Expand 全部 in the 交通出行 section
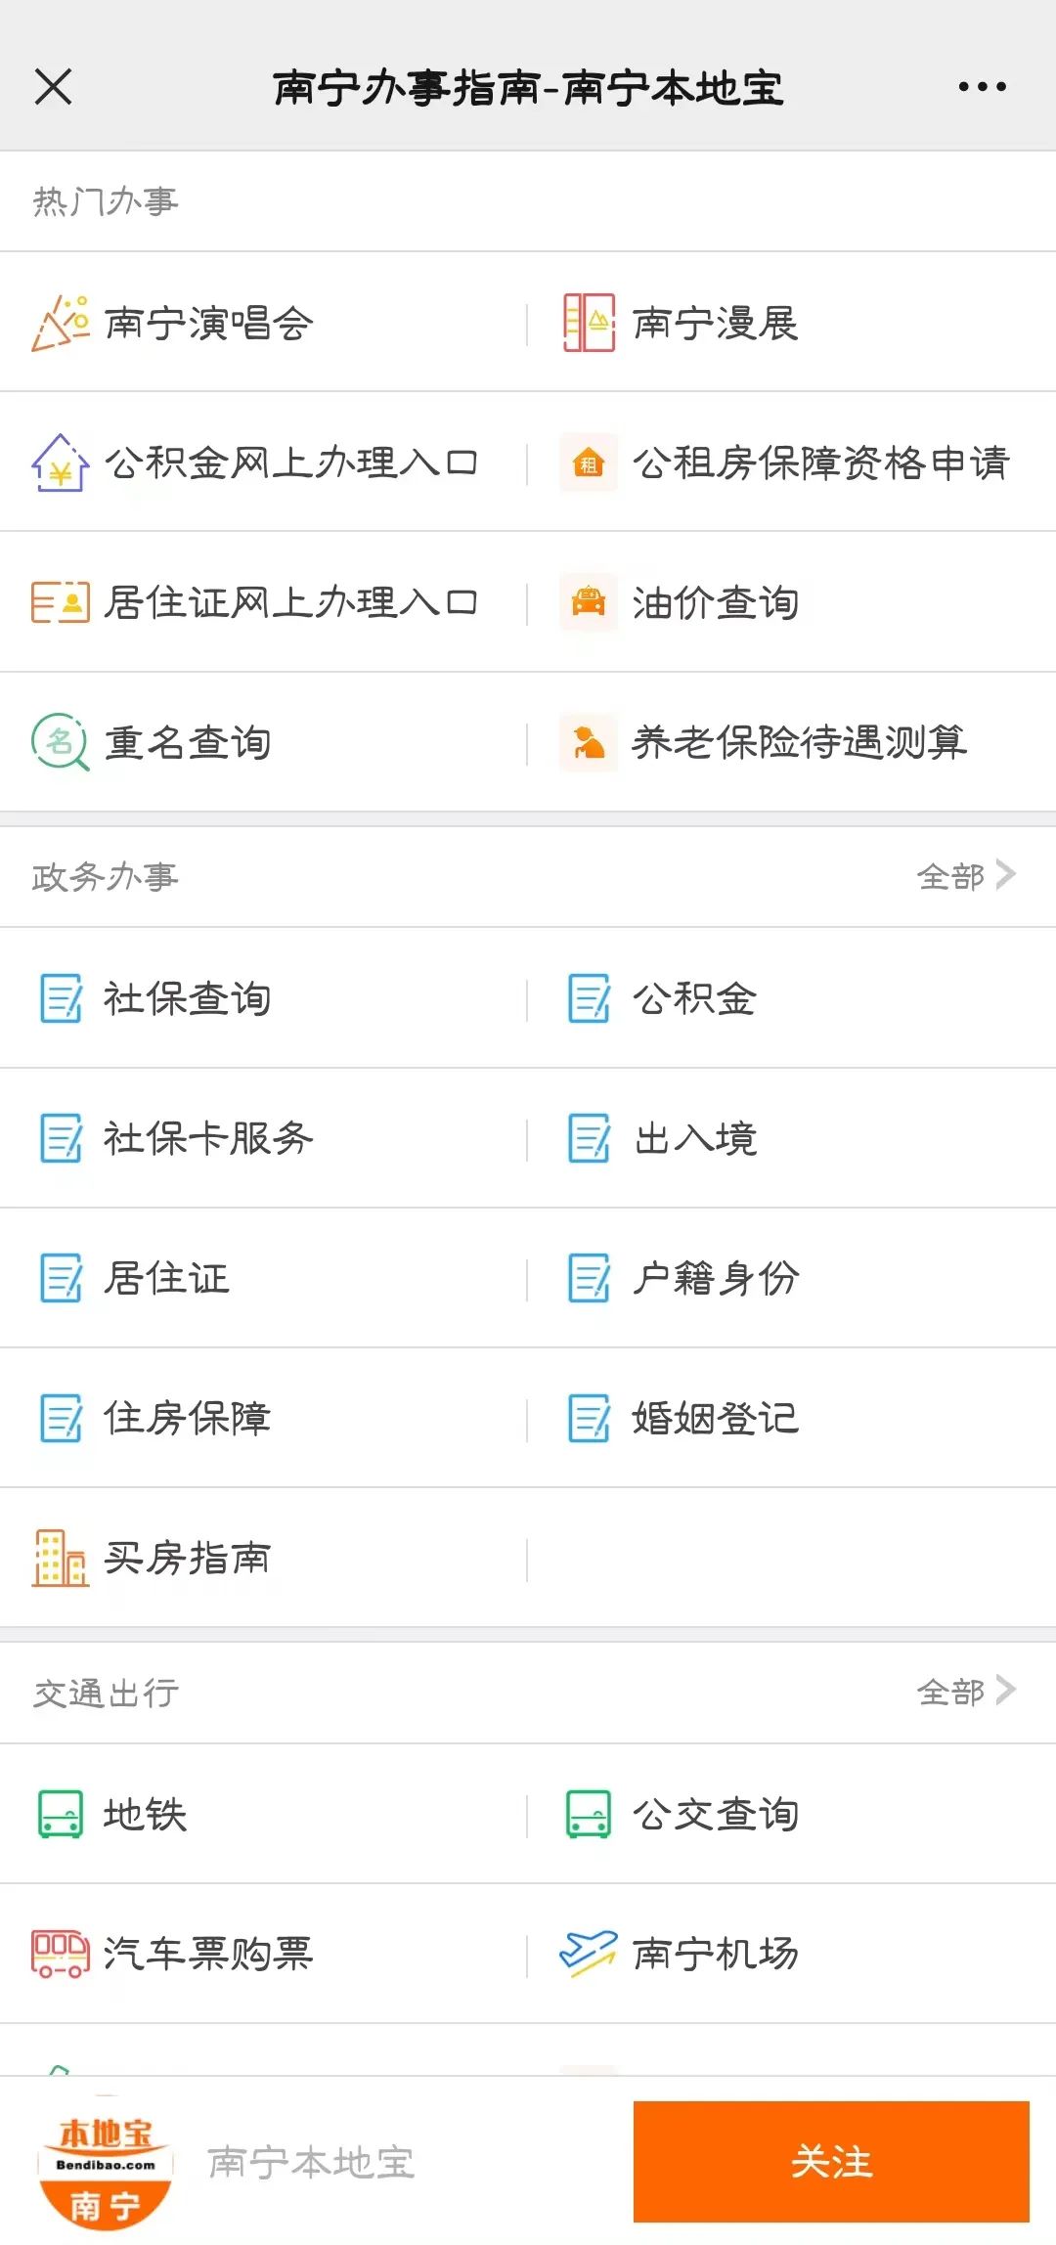This screenshot has width=1056, height=2245. (x=966, y=1692)
